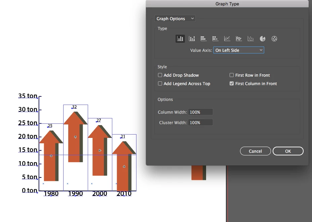Image resolution: width=312 pixels, height=222 pixels.
Task: Click the value label '32' above arrow
Action: click(x=74, y=107)
